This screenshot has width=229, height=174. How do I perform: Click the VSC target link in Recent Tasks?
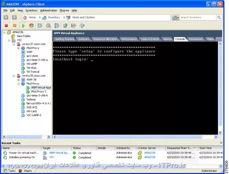click(52, 157)
